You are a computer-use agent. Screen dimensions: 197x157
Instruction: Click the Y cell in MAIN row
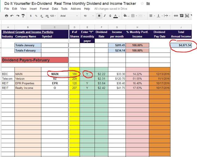point(87,74)
